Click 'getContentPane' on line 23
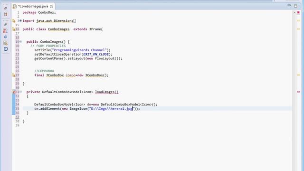The height and width of the screenshot is (171, 304). (x=48, y=58)
